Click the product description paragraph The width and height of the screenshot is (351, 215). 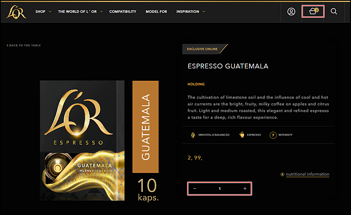click(259, 107)
